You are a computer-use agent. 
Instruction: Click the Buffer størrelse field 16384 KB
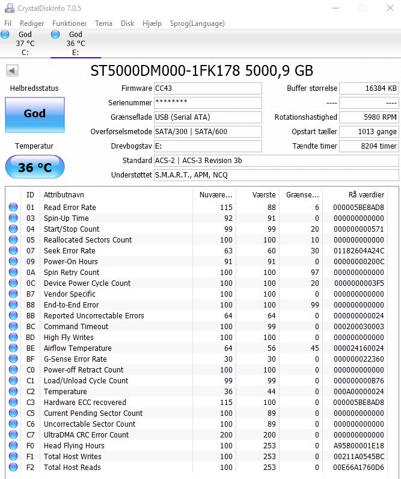click(369, 88)
